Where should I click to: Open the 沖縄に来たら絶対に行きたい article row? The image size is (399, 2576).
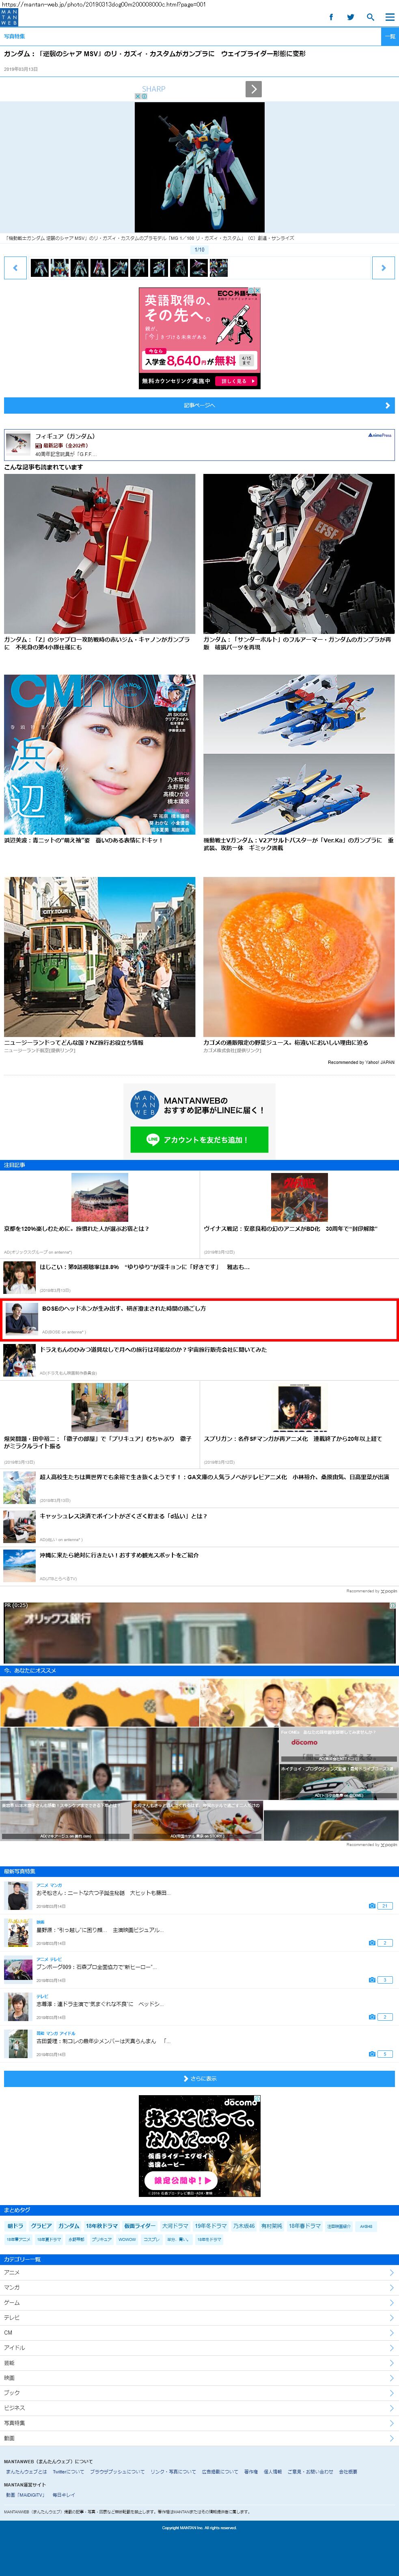[200, 1565]
